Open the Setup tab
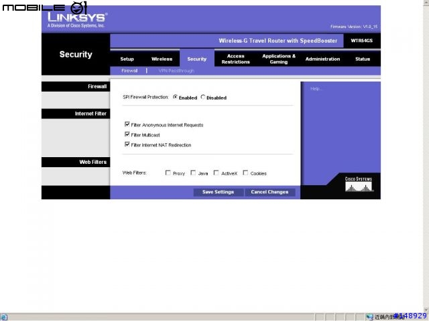 click(127, 59)
